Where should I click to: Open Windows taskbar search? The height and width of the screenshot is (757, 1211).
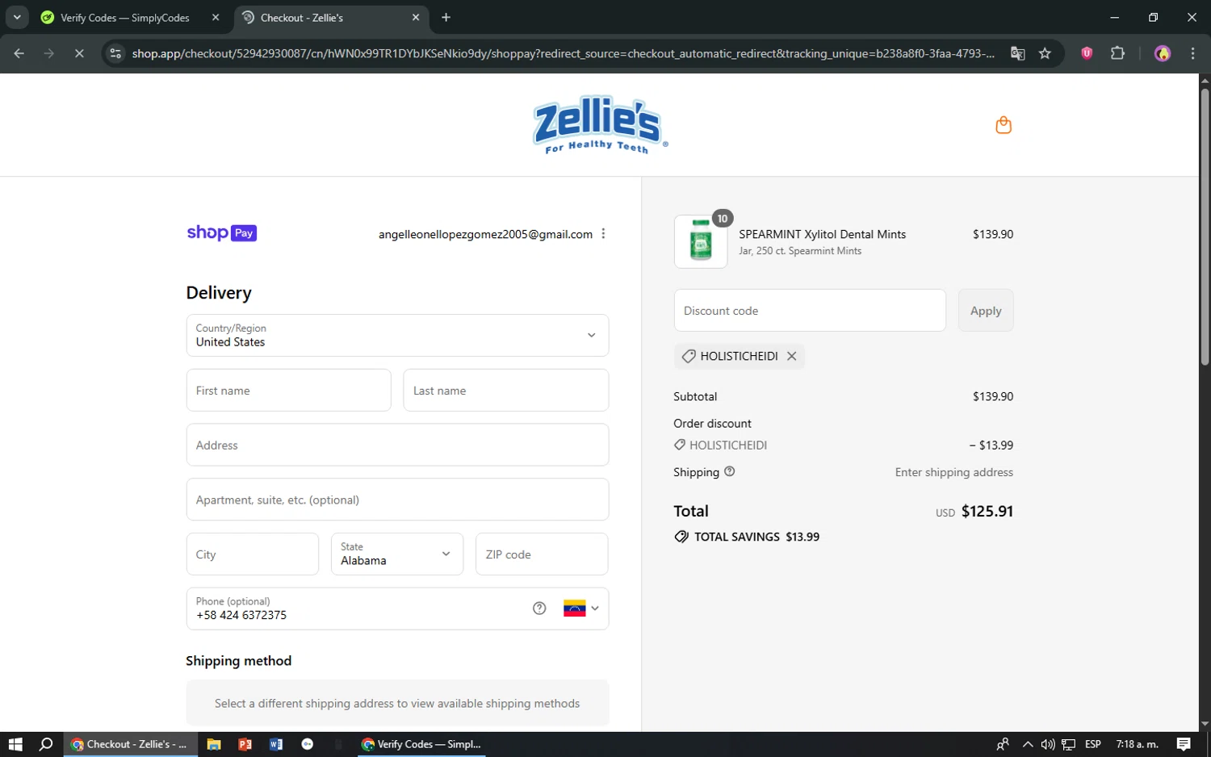pos(46,744)
